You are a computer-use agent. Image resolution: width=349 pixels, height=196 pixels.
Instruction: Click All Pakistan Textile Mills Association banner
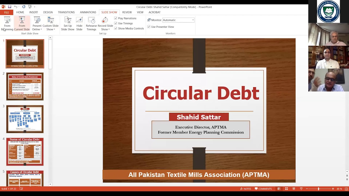(199, 175)
